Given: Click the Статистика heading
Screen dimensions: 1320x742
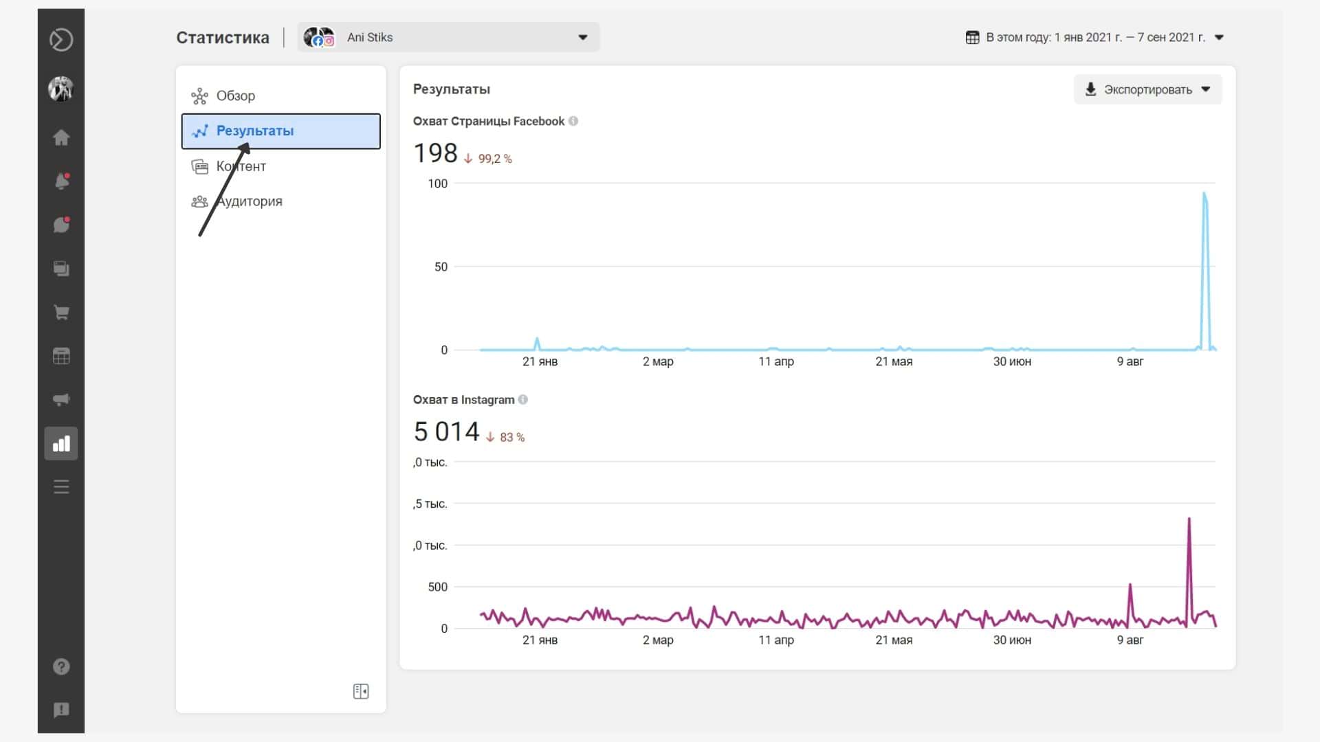Looking at the screenshot, I should pyautogui.click(x=223, y=37).
